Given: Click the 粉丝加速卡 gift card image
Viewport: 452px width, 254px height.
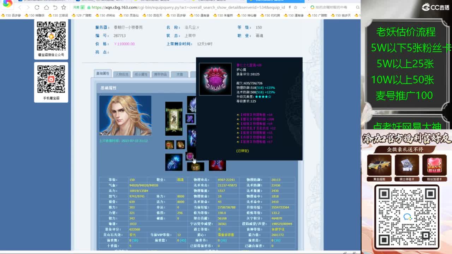Looking at the screenshot, I should 434,165.
